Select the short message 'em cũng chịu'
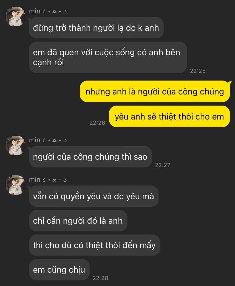This screenshot has width=235, height=286. point(59,269)
